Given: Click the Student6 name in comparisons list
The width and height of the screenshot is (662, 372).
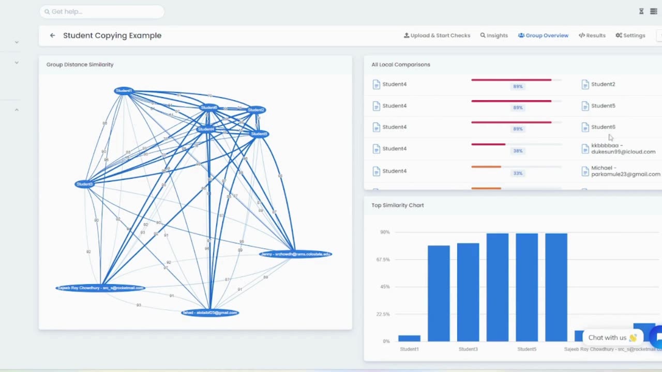Looking at the screenshot, I should tap(603, 127).
